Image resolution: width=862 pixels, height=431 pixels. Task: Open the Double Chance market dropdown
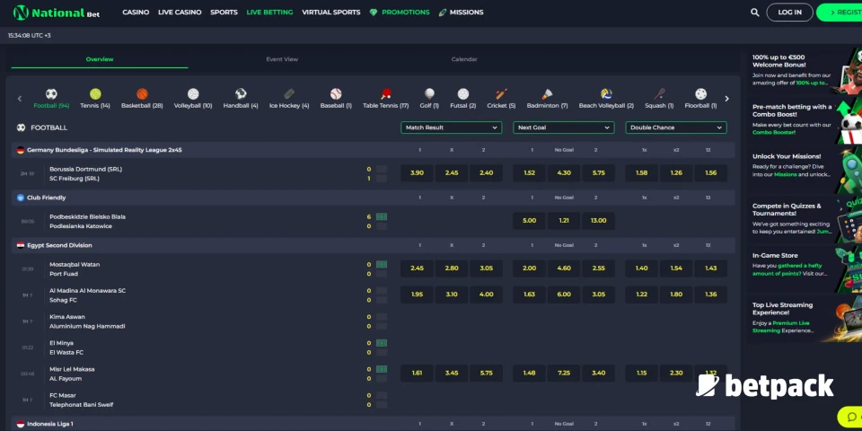coord(675,128)
